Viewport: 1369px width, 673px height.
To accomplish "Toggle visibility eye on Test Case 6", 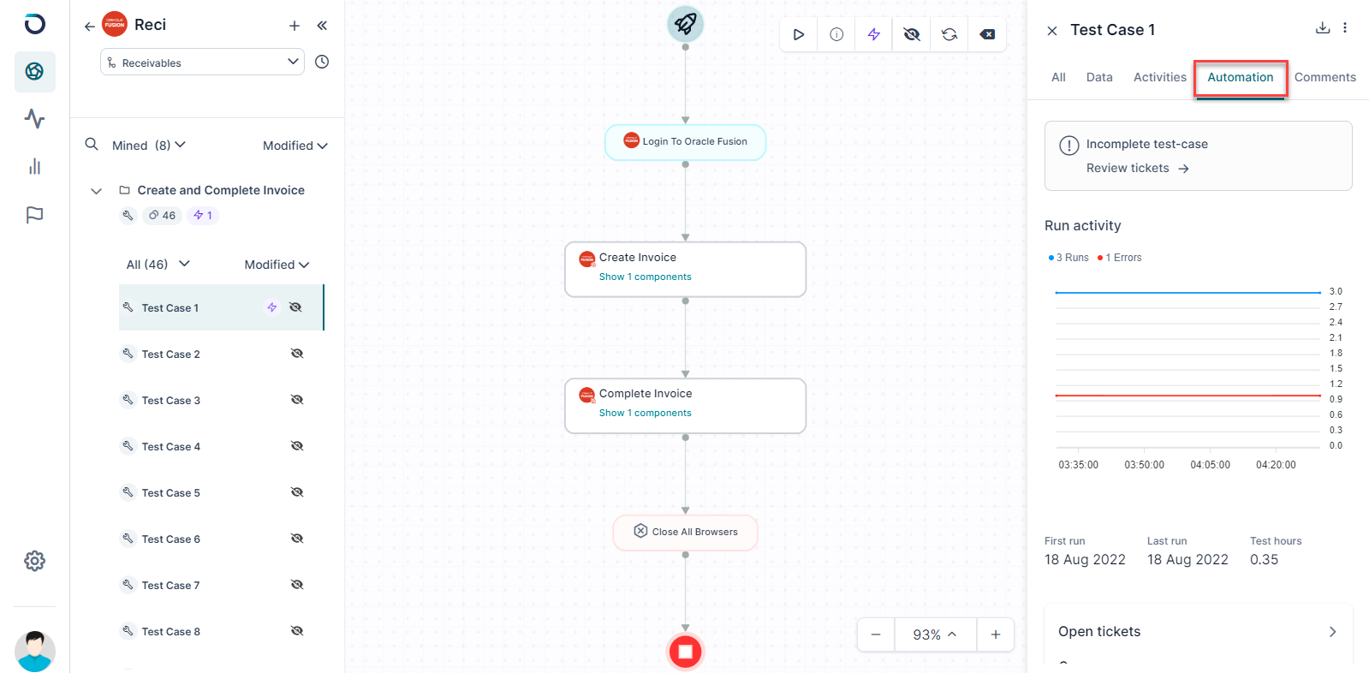I will click(x=297, y=539).
